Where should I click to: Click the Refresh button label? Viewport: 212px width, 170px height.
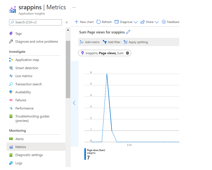107,22
